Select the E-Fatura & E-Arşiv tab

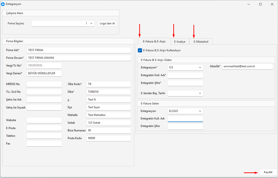pyautogui.click(x=154, y=41)
